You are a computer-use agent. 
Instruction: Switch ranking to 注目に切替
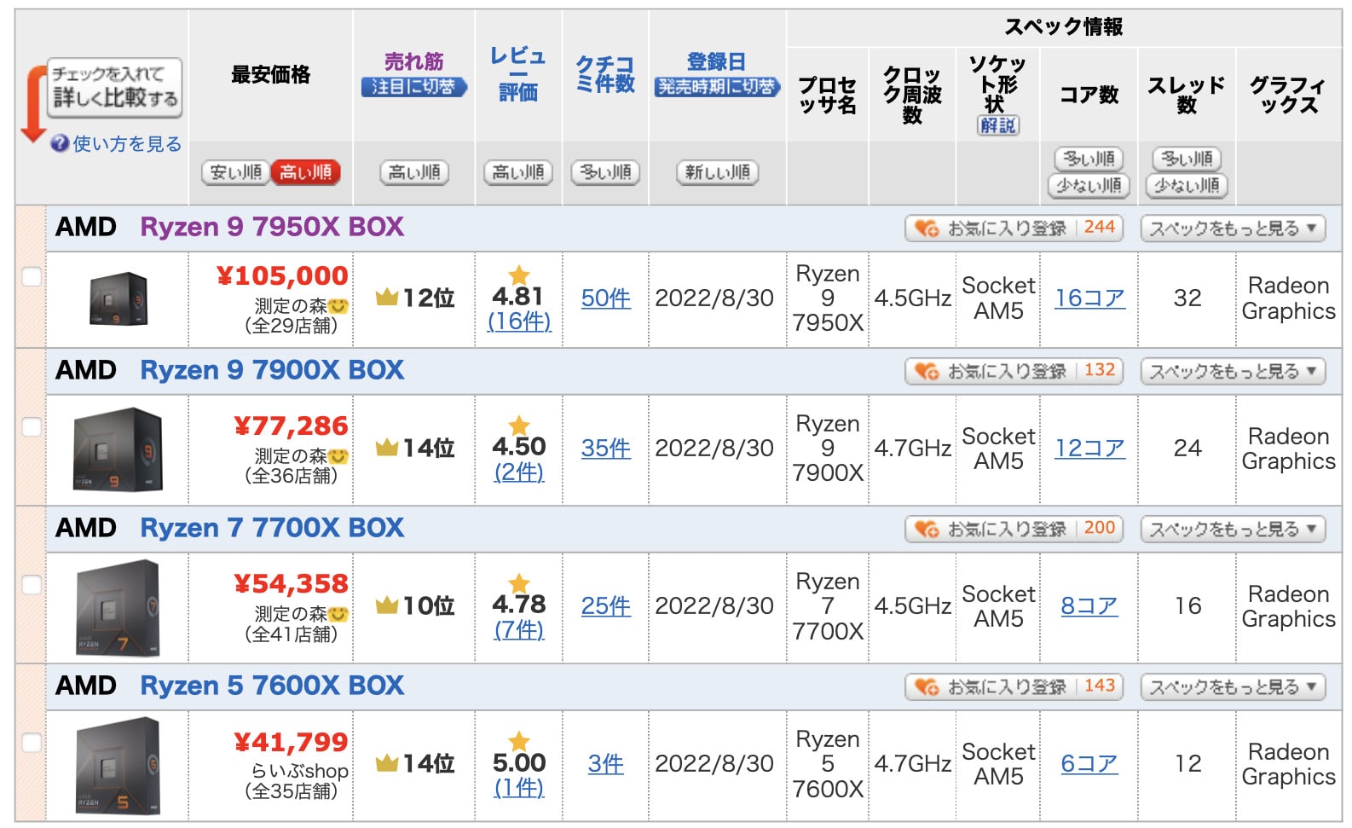413,87
